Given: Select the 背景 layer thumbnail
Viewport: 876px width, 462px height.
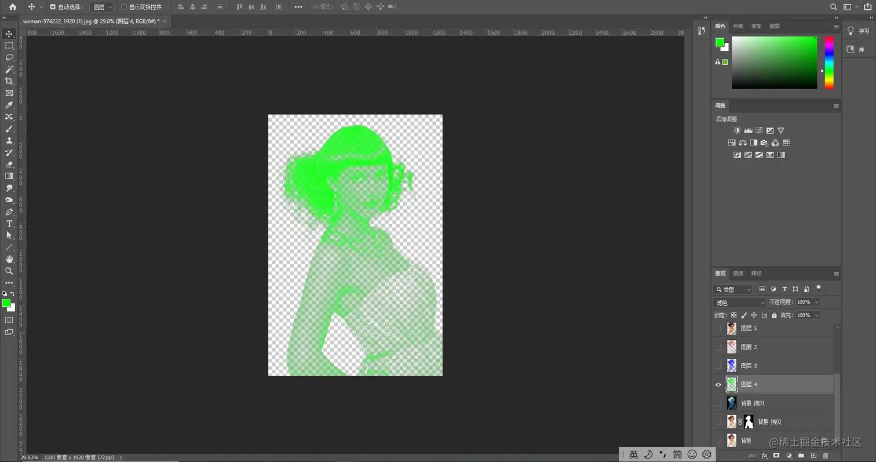Looking at the screenshot, I should point(732,440).
